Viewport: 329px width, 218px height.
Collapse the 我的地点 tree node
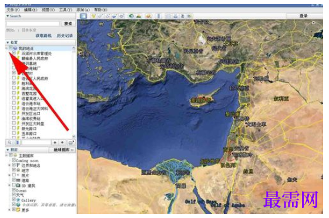click(x=6, y=48)
